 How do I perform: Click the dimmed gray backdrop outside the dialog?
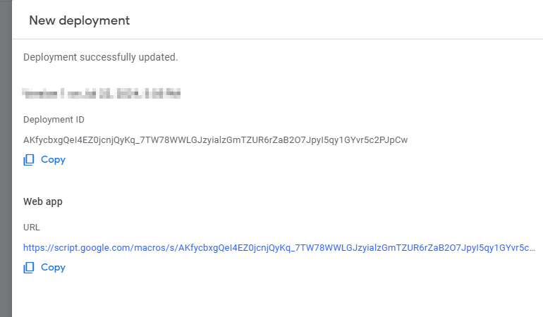pyautogui.click(x=6, y=158)
